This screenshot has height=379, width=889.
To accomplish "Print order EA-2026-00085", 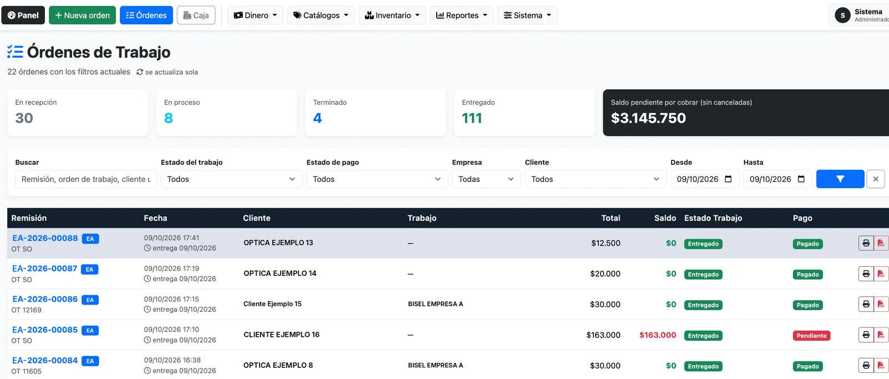I will pyautogui.click(x=866, y=335).
